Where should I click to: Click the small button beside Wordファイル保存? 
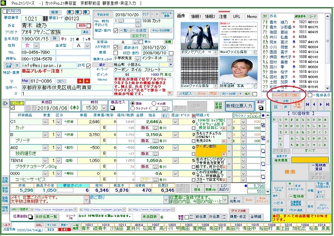pyautogui.click(x=255, y=52)
